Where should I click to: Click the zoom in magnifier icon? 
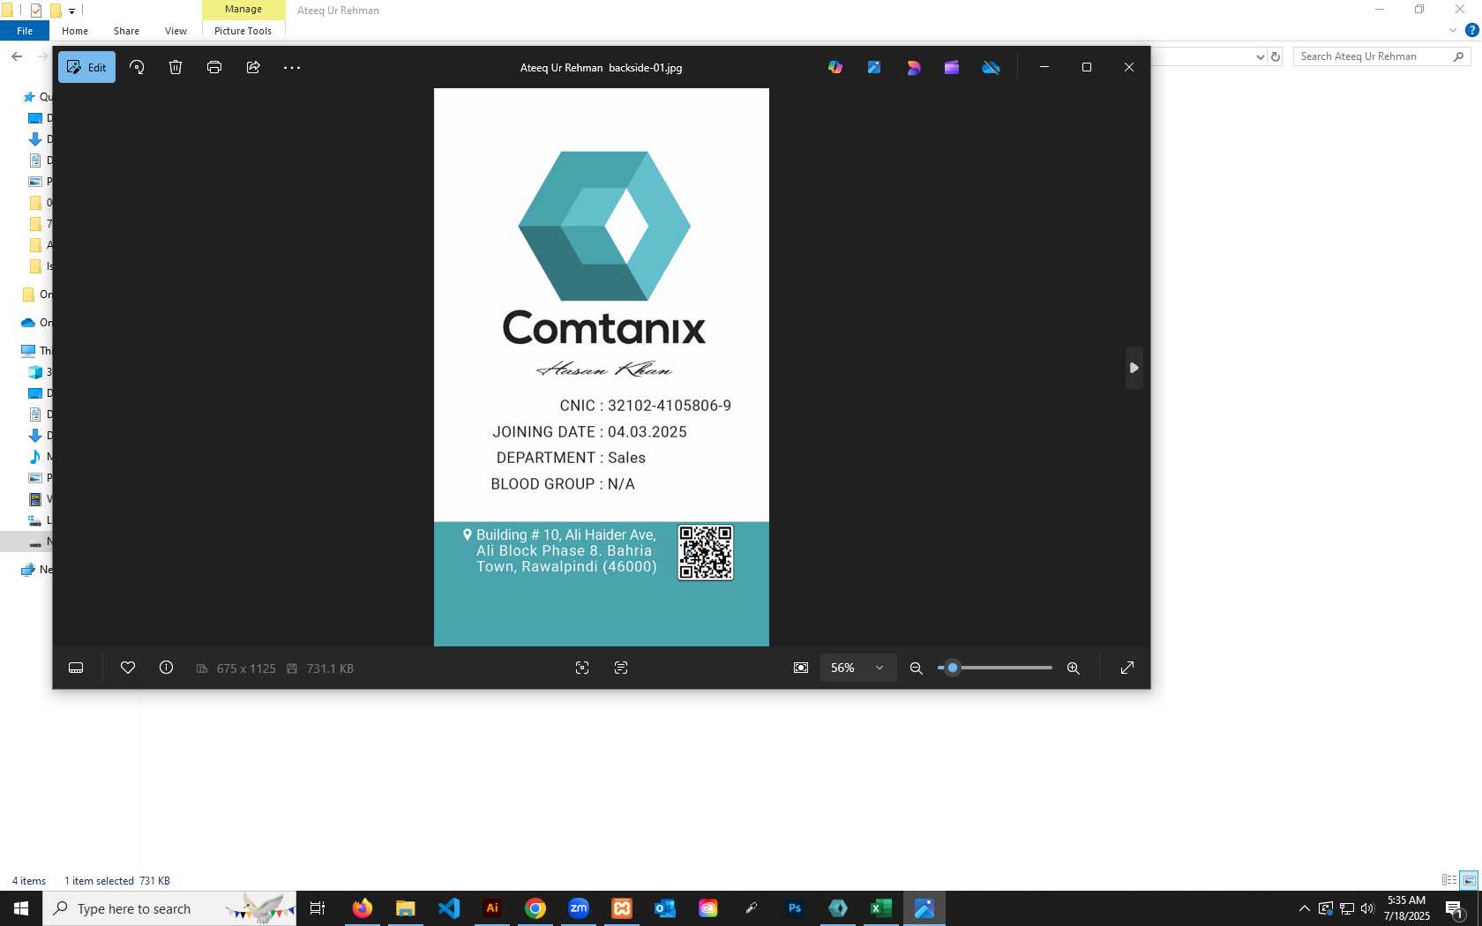[1074, 668]
